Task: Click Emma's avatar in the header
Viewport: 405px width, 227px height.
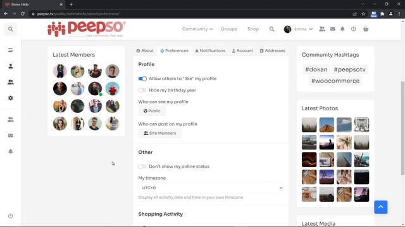Action: pos(287,29)
